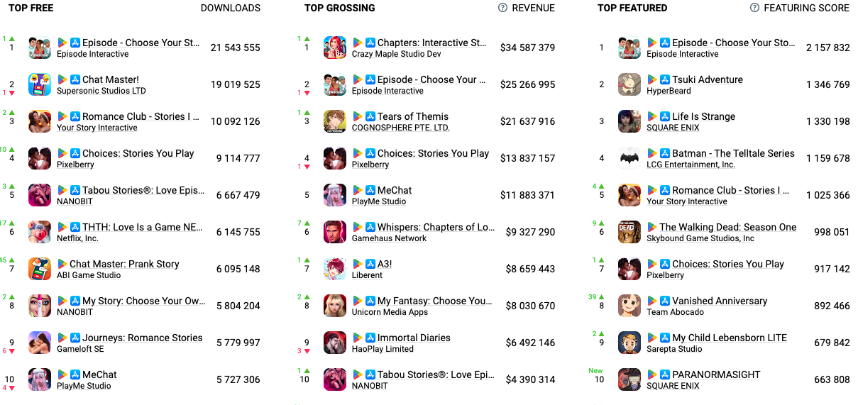Click My Child Lebensborn LITE title
The image size is (858, 405).
coord(730,338)
